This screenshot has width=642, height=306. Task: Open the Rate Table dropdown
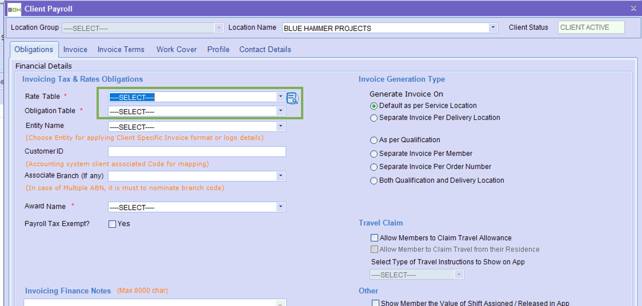pyautogui.click(x=280, y=97)
